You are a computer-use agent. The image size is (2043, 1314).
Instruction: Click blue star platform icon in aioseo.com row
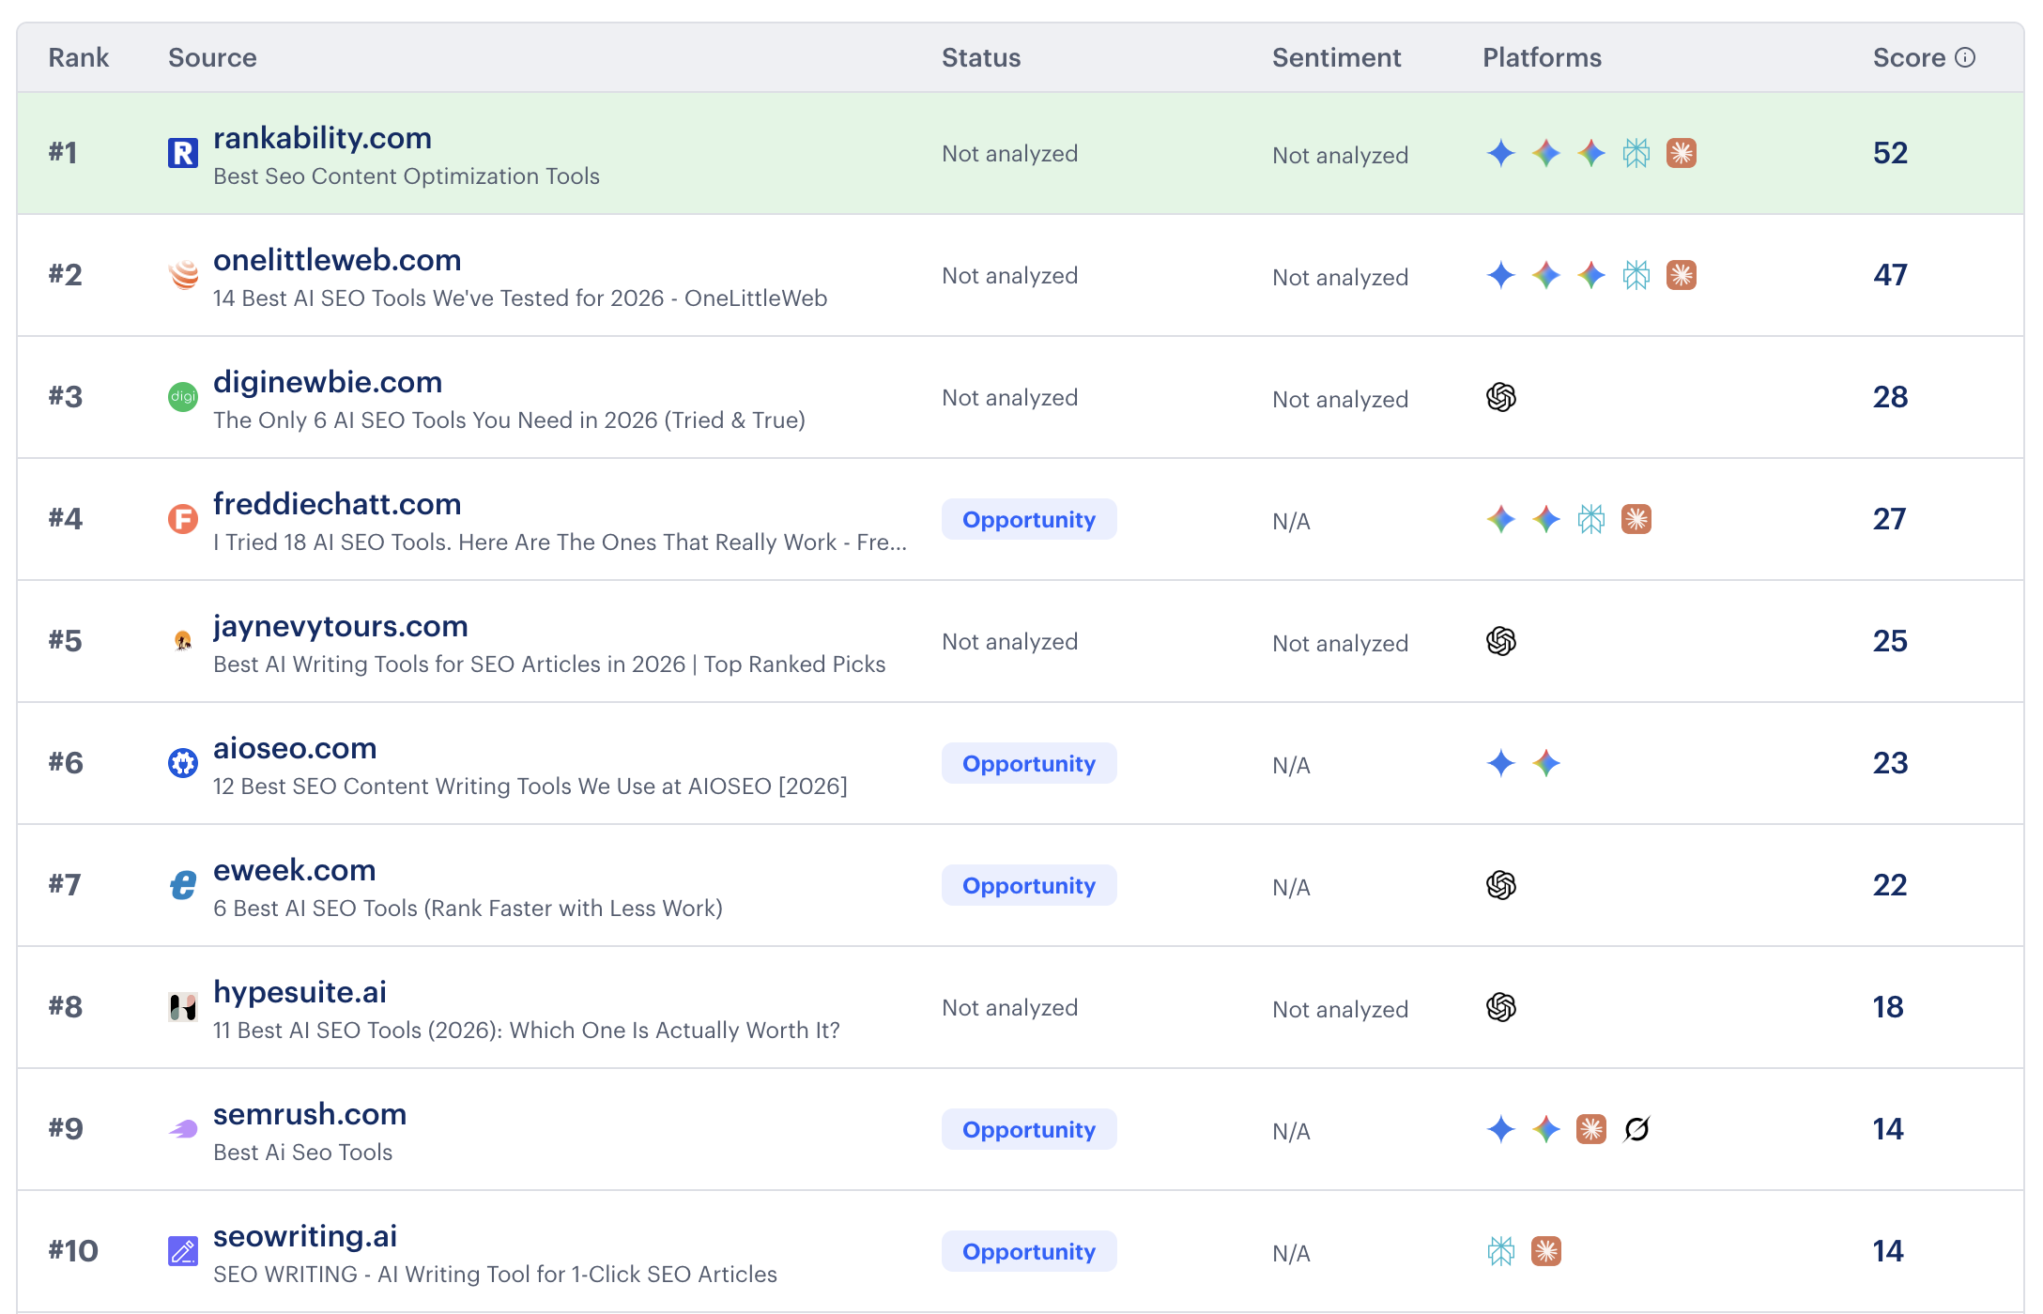1501,763
